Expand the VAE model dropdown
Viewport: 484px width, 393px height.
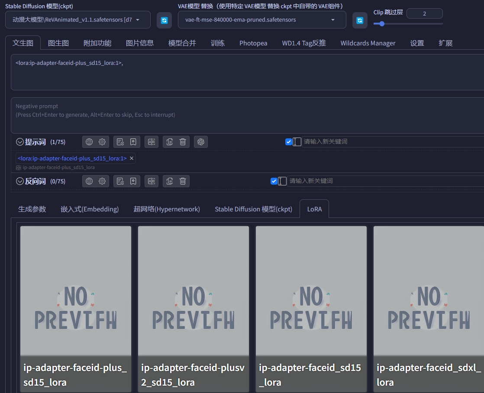[262, 20]
